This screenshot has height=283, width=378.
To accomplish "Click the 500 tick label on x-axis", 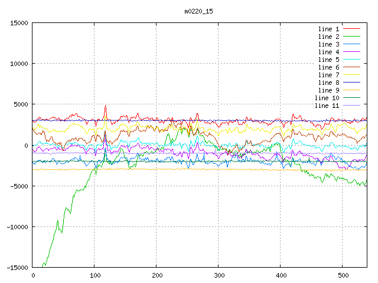I will (343, 275).
